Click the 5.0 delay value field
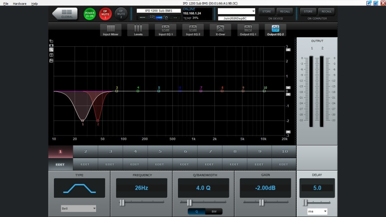Image resolution: width=386 pixels, height=217 pixels. coord(317,188)
